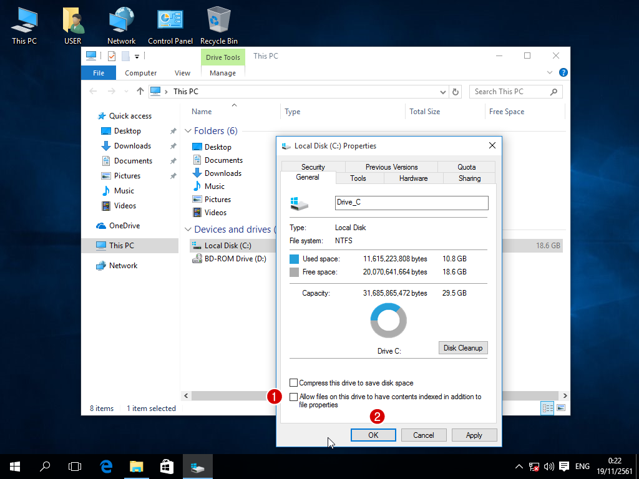Open the Tools tab in Properties
Image resolution: width=639 pixels, height=479 pixels.
coord(358,178)
